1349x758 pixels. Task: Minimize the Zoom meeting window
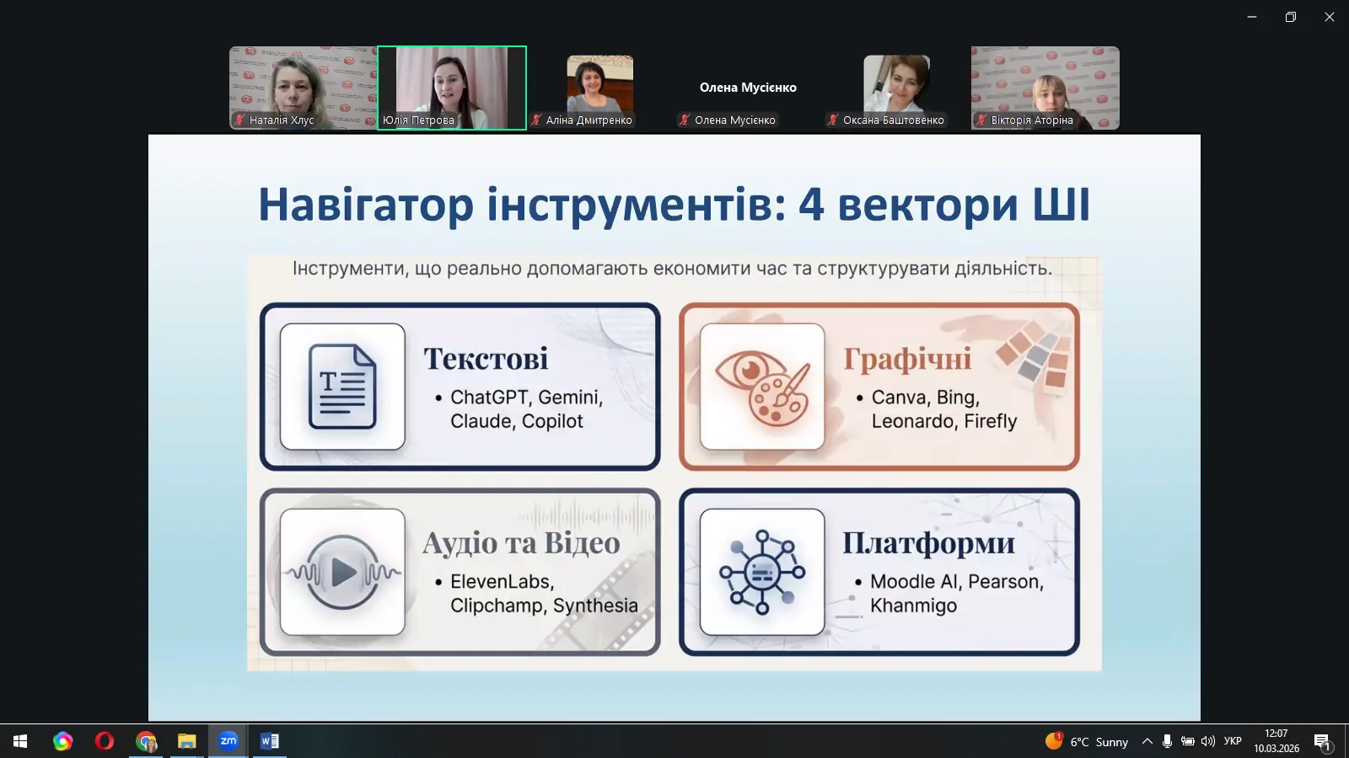click(x=1252, y=17)
